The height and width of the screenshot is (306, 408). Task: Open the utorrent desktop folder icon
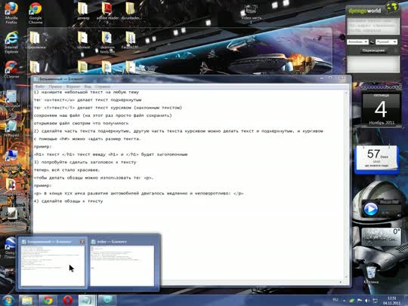tap(83, 40)
